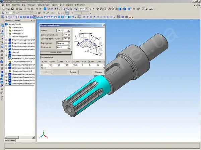The image size is (201, 150).
Task: Open the Вид menu
Action: pyautogui.click(x=23, y=5)
